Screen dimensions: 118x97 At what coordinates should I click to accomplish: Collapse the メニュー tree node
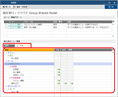6,53
